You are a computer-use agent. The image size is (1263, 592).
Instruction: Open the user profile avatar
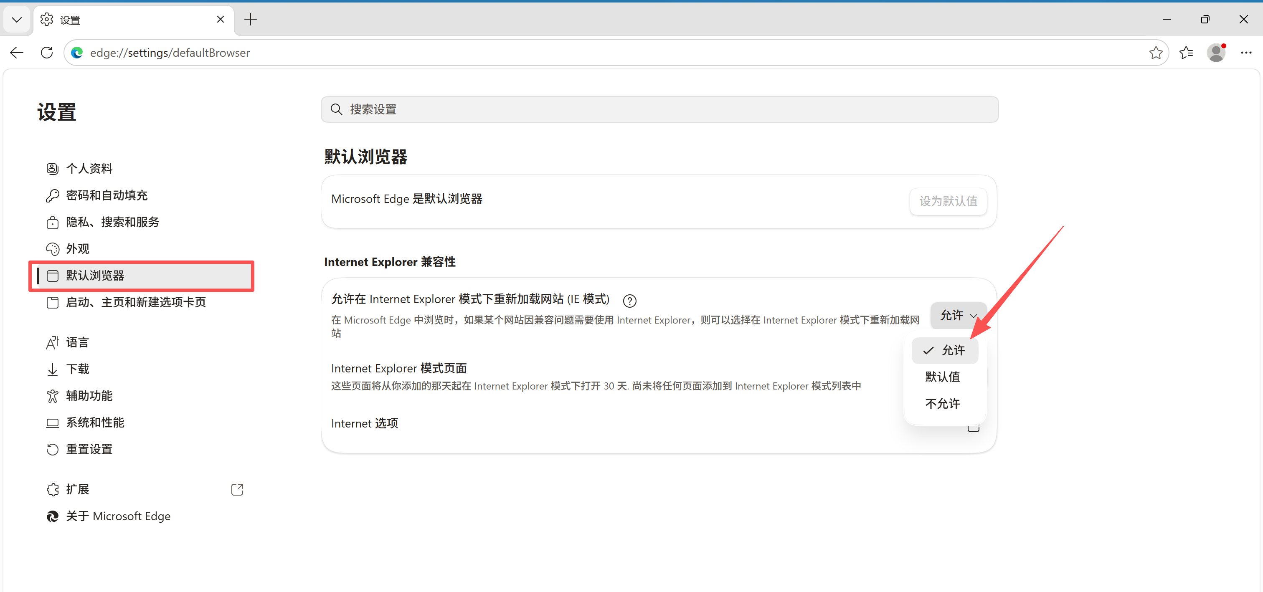tap(1216, 53)
